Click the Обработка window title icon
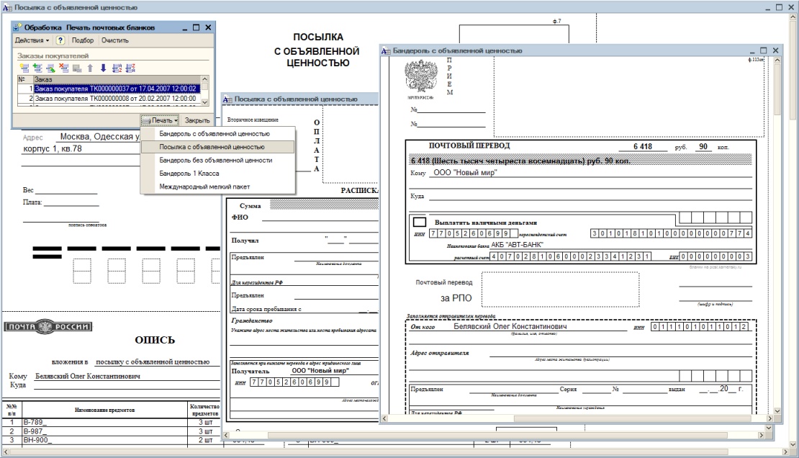This screenshot has width=799, height=458. 18,27
